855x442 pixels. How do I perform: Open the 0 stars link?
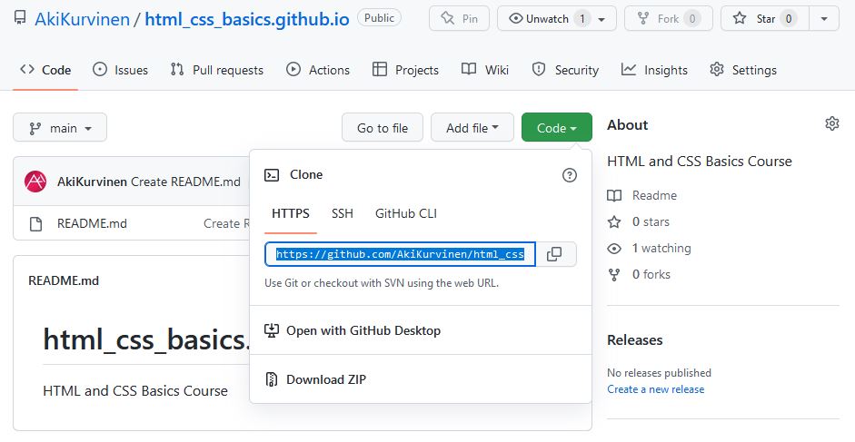coord(651,221)
